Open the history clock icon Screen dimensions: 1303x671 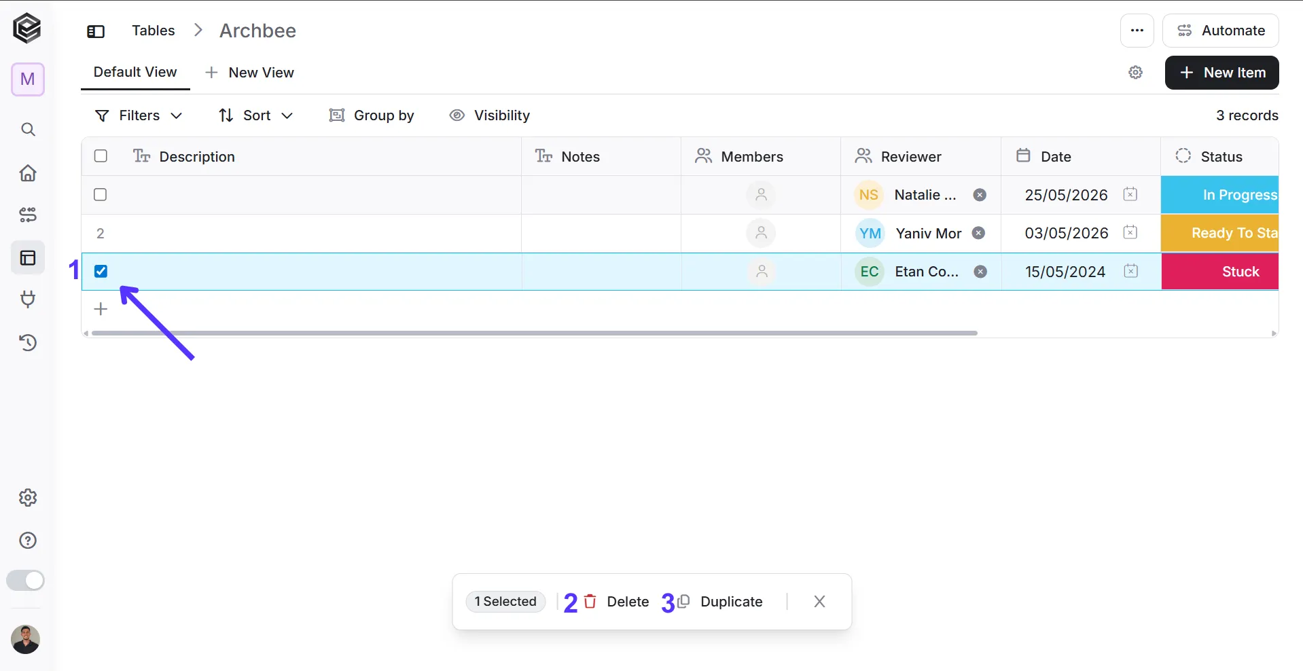click(28, 342)
